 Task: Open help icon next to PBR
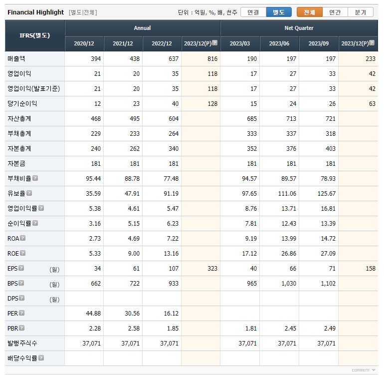pos(22,328)
